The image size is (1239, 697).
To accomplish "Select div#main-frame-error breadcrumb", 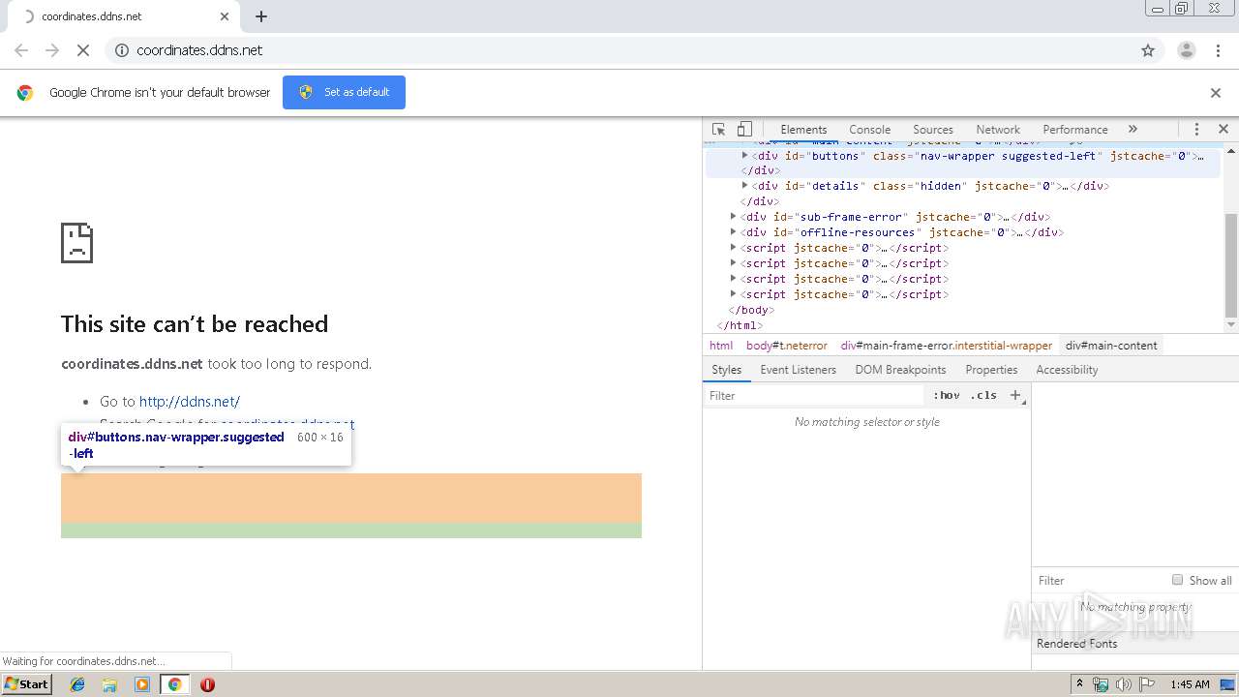I will pos(946,346).
